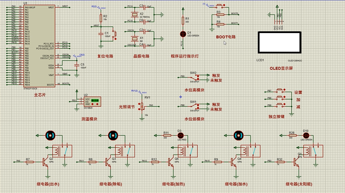Image resolution: width=345 pixels, height=193 pixels.
Task: Click the 水位高模块 label
Action: pyautogui.click(x=195, y=90)
